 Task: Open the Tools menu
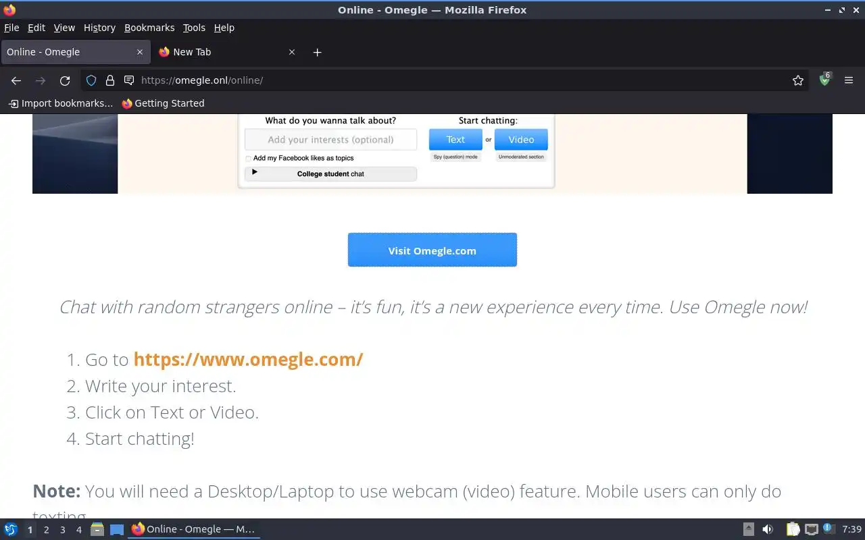pyautogui.click(x=194, y=28)
